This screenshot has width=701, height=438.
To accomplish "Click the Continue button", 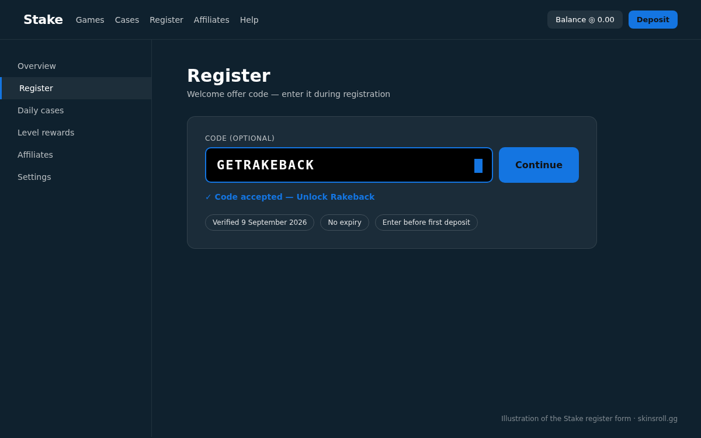I will (x=539, y=165).
